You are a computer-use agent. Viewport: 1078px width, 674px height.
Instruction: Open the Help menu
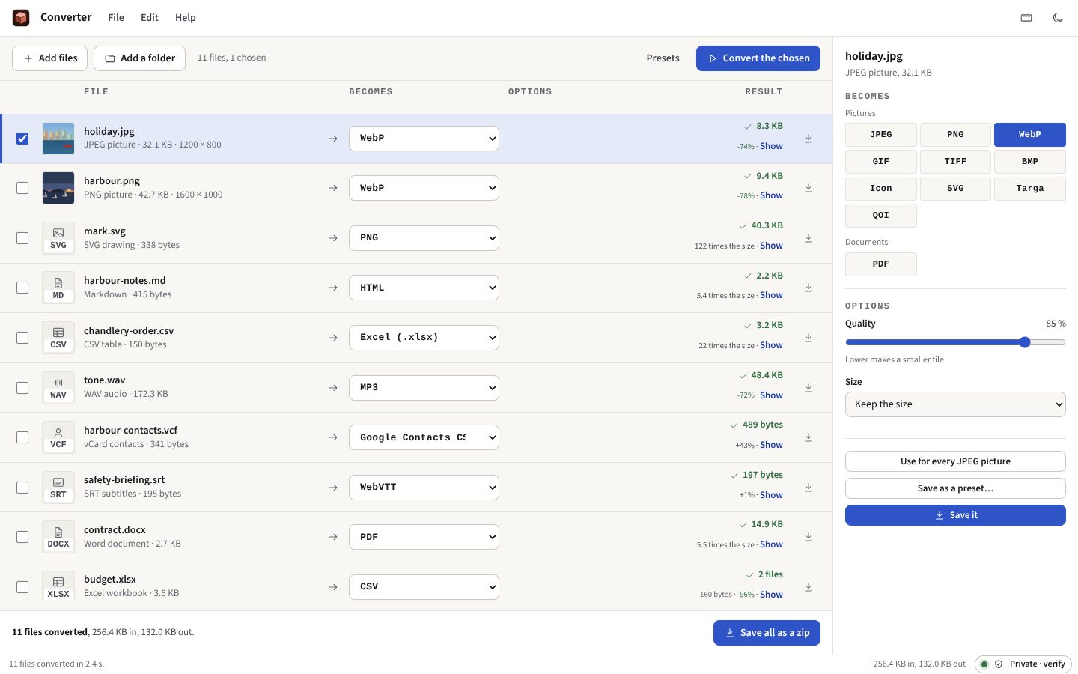click(x=186, y=18)
